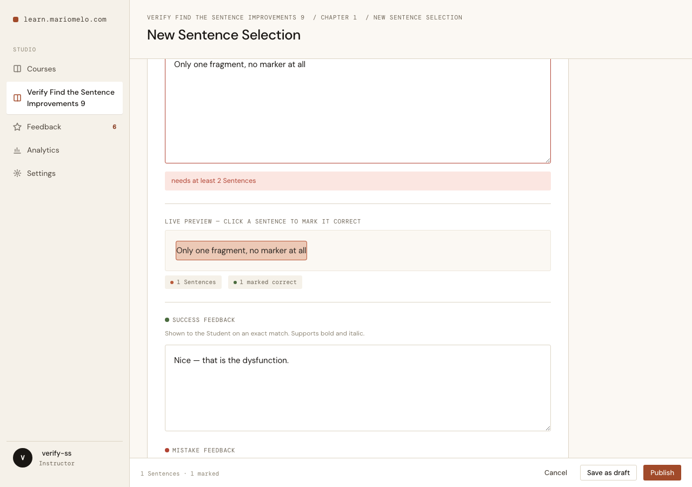Screen dimensions: 692x487
Task: Cancel editing this activity
Action: 556,472
